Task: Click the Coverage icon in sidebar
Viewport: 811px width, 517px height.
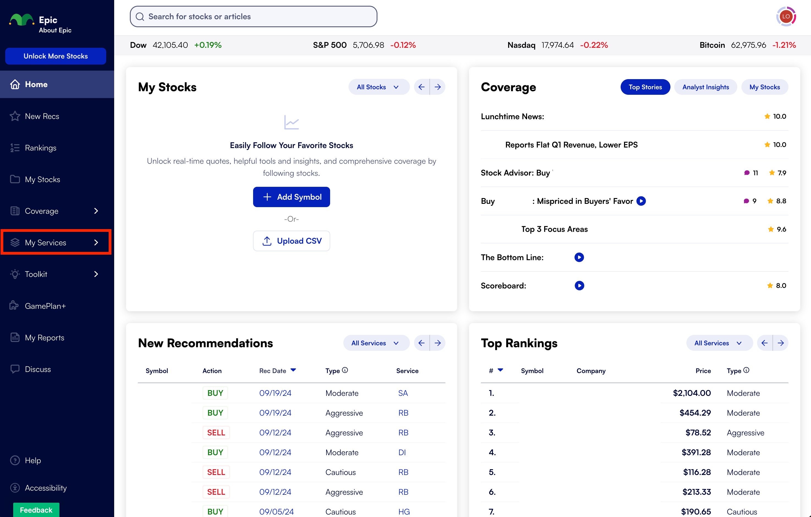Action: click(15, 211)
